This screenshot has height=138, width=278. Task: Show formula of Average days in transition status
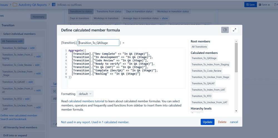tap(165, 18)
